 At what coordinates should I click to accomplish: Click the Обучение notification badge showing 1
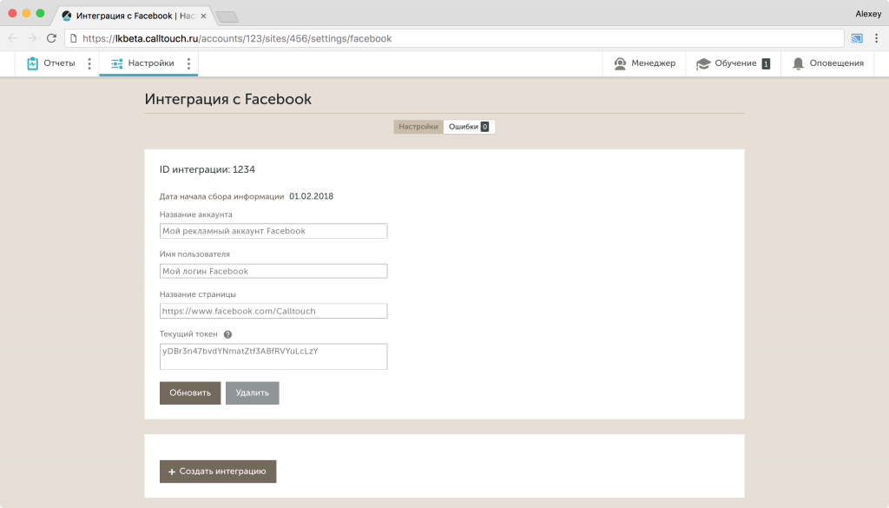(766, 63)
